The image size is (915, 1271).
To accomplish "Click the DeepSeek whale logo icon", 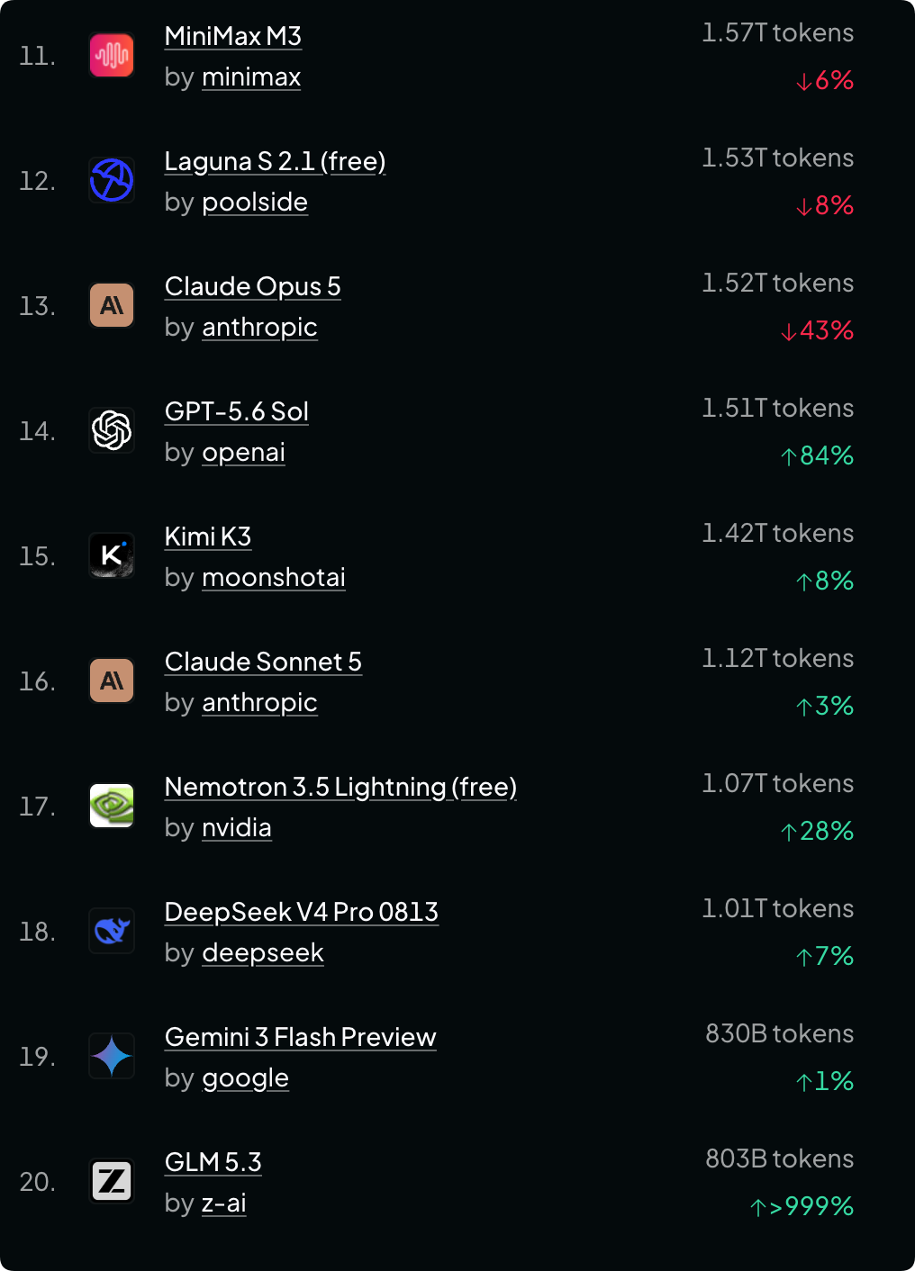I will coord(112,931).
